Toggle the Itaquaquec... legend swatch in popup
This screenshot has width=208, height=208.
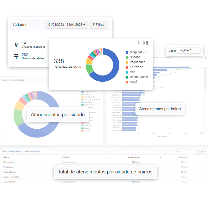pos(127,62)
